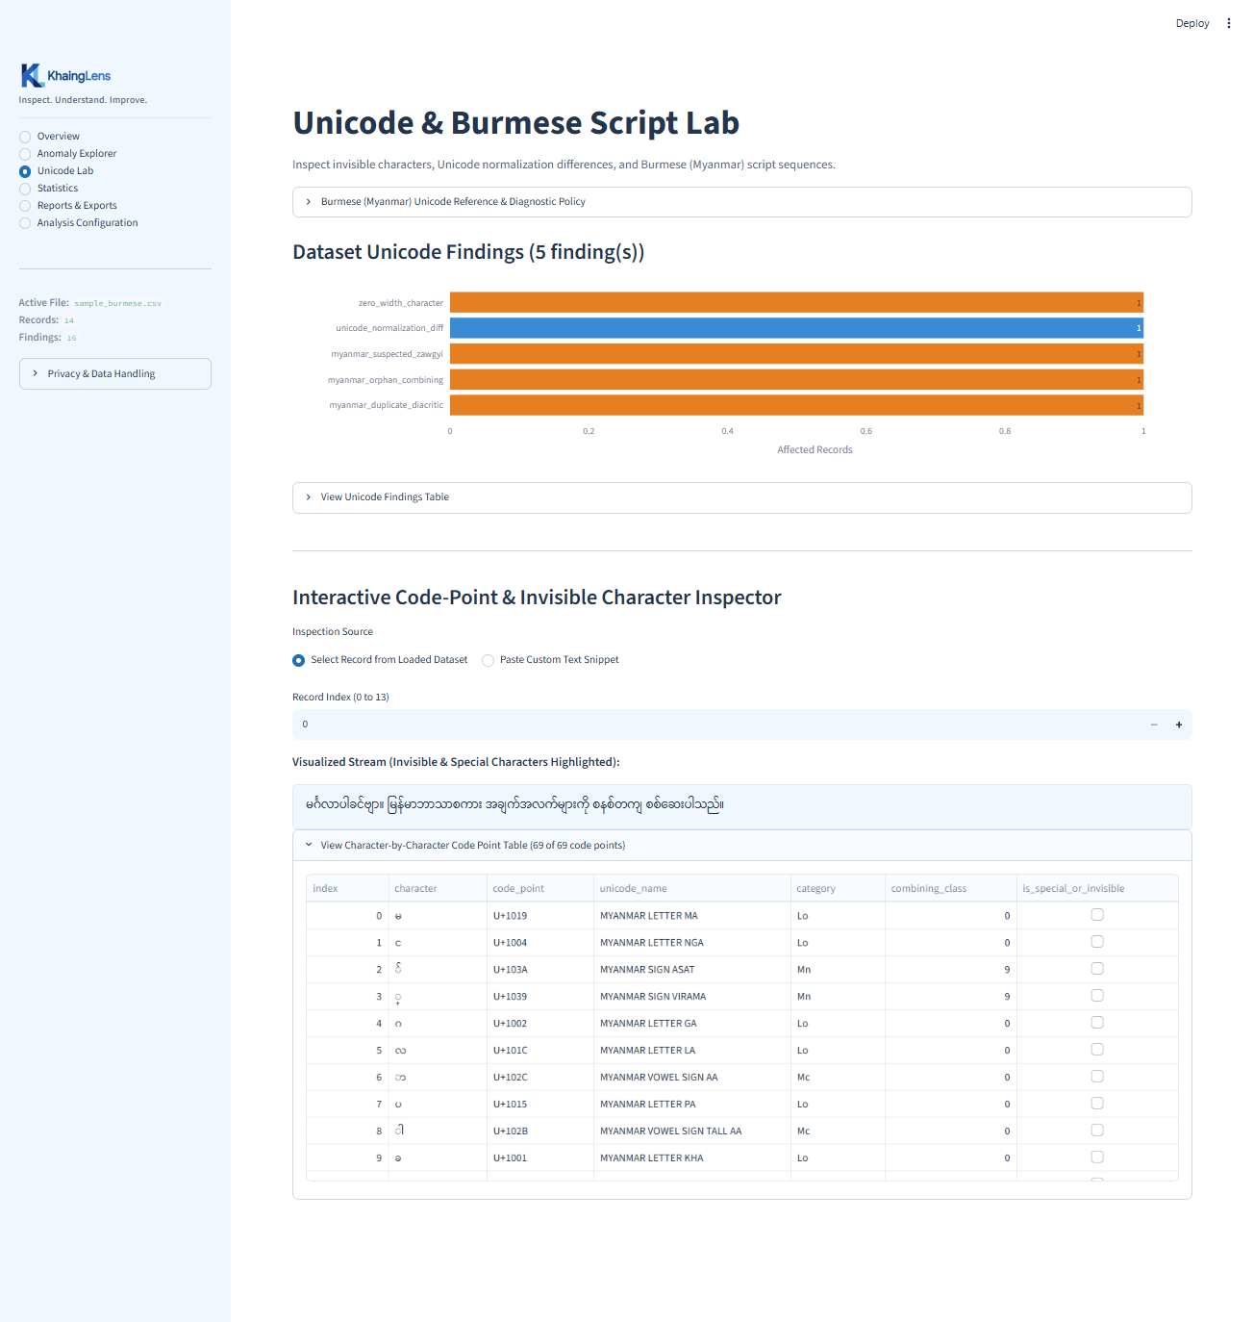Click the Record Index number input field
Viewport: 1254px width, 1322px height.
point(716,725)
